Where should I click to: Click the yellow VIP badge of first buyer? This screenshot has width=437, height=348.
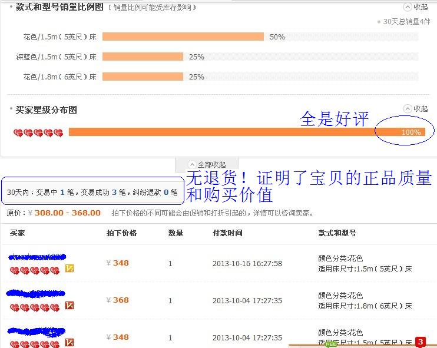coord(69,269)
